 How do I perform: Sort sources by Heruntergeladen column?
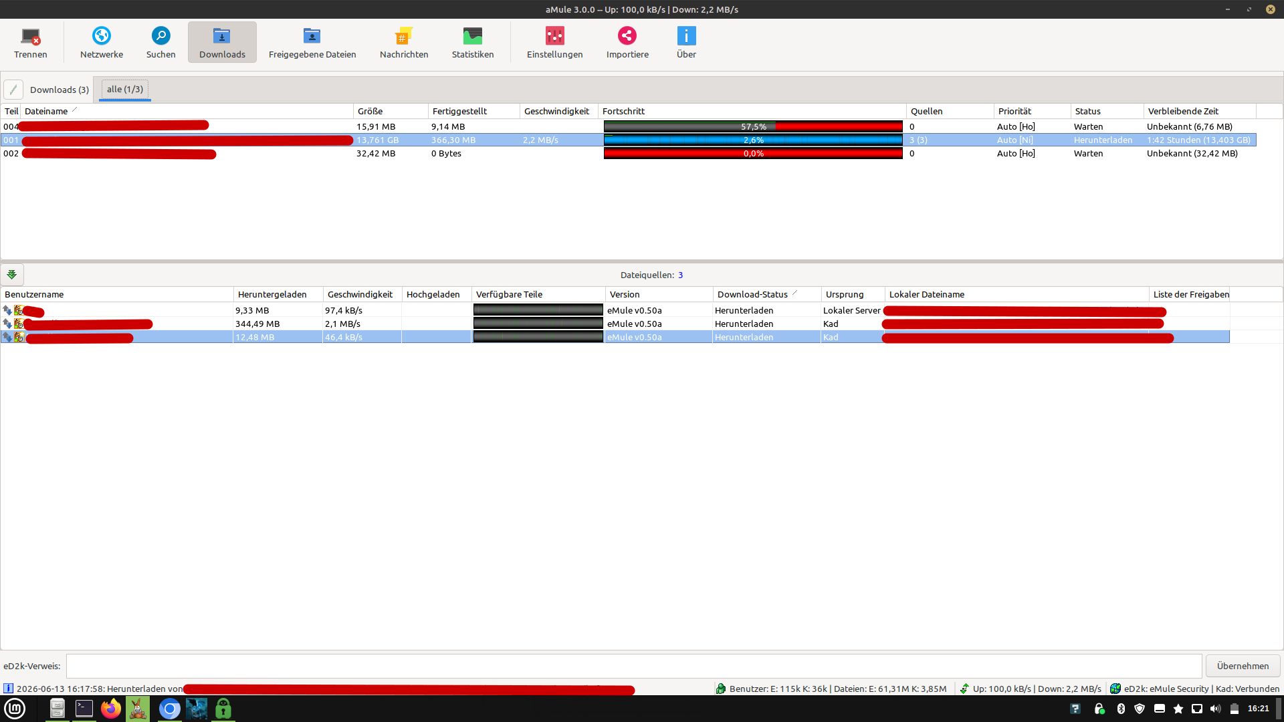point(278,294)
